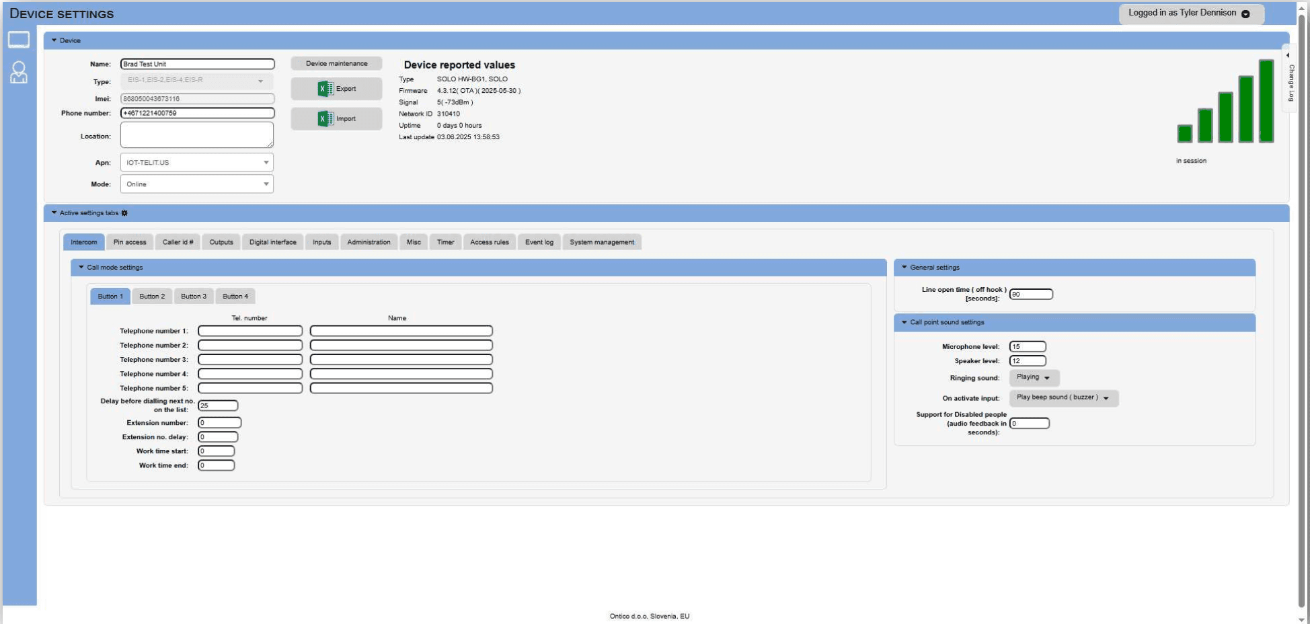Collapse the Device section header

coord(53,40)
